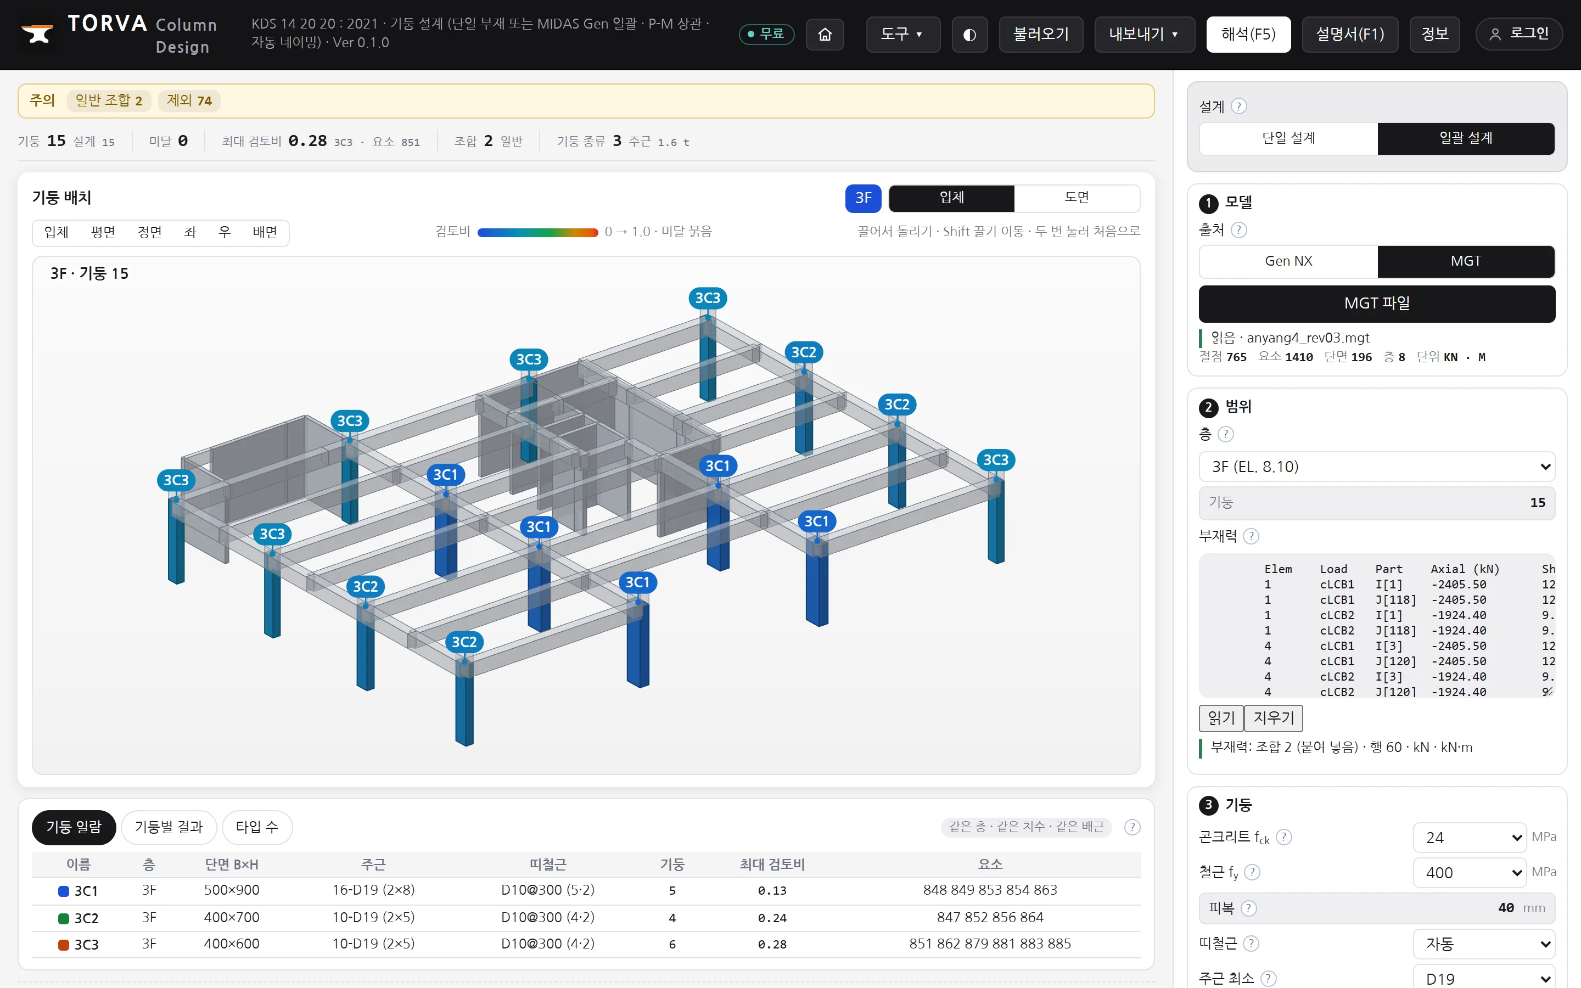The image size is (1581, 988).
Task: Click inside the 부재력 data text area
Action: (x=1377, y=626)
